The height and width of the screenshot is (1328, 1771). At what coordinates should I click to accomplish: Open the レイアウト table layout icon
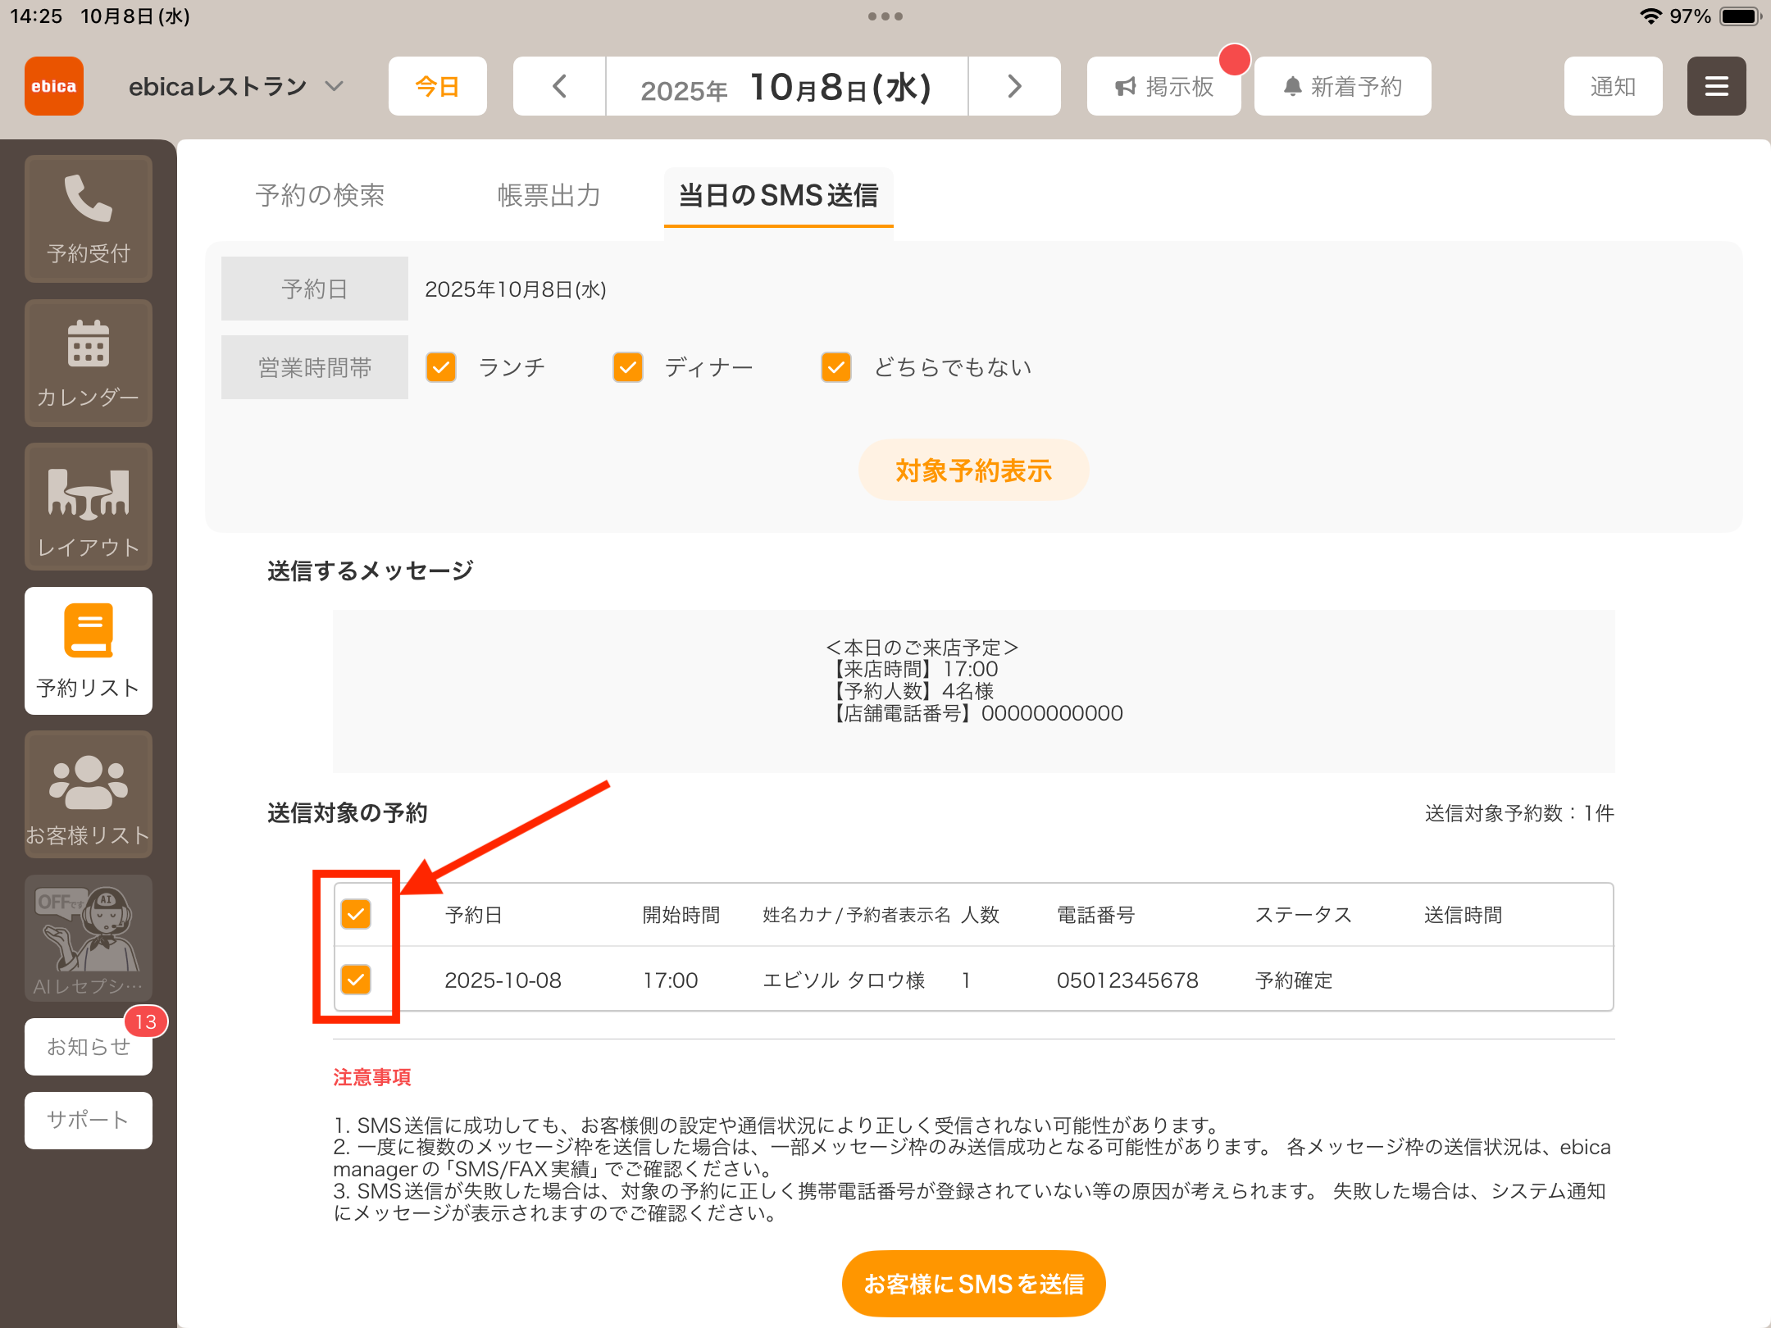(89, 507)
